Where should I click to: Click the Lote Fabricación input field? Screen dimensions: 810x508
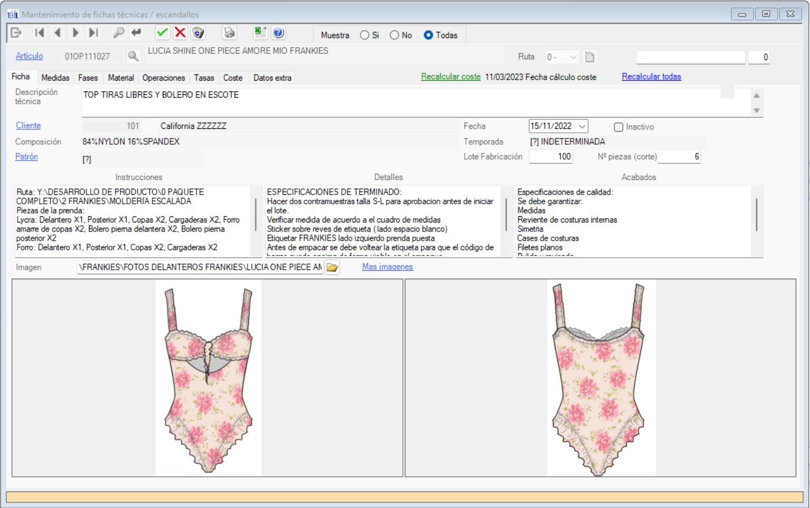550,157
